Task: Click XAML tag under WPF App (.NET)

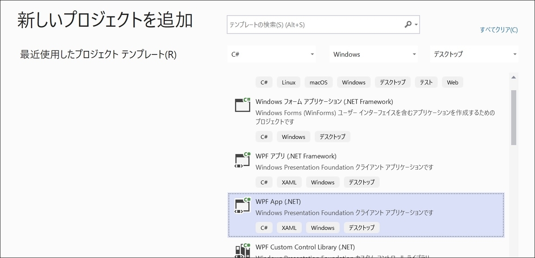Action: (x=289, y=228)
